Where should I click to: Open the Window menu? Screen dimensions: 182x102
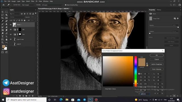click(46, 1)
